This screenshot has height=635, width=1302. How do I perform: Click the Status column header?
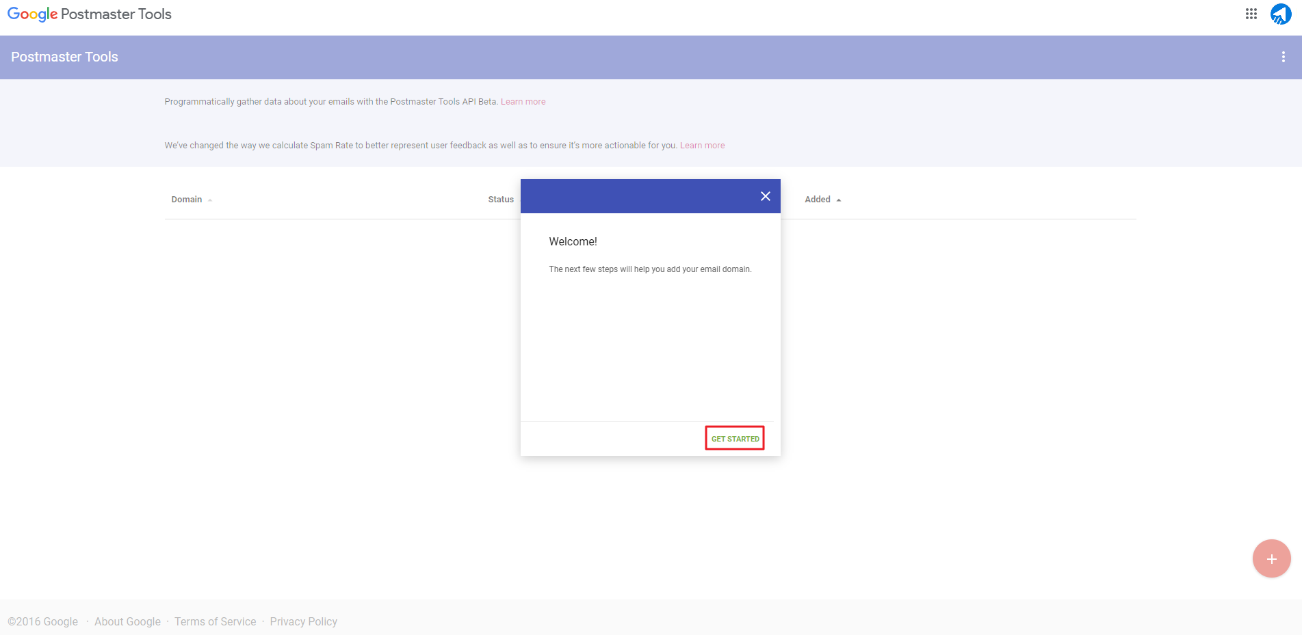[x=500, y=199]
